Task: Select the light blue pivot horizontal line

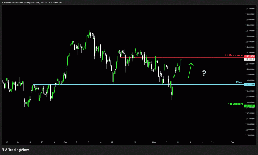Action: click(126, 85)
